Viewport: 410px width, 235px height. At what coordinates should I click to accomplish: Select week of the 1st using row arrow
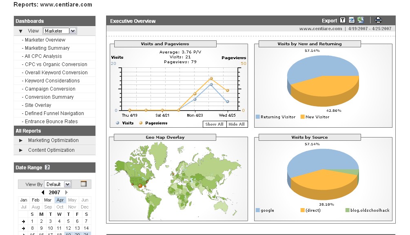click(23, 221)
